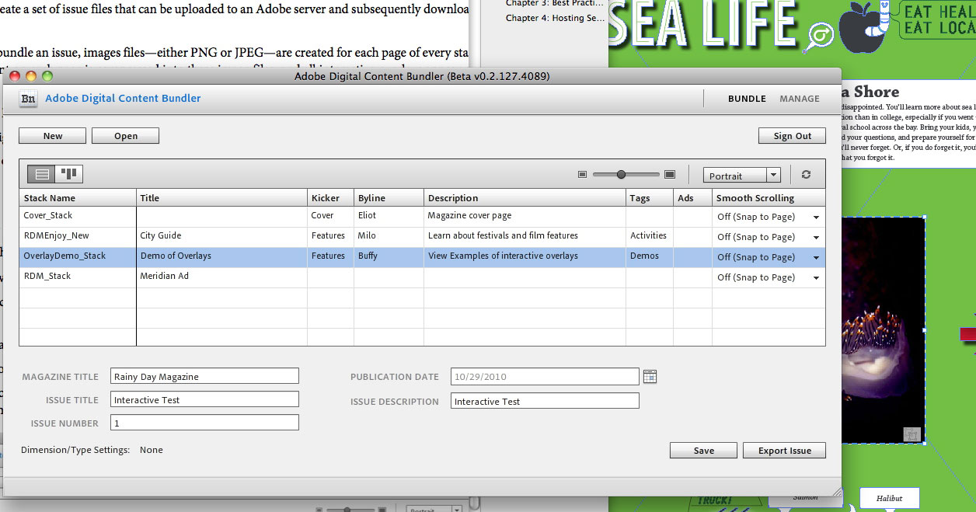Click the Milo byline cell

pos(389,235)
